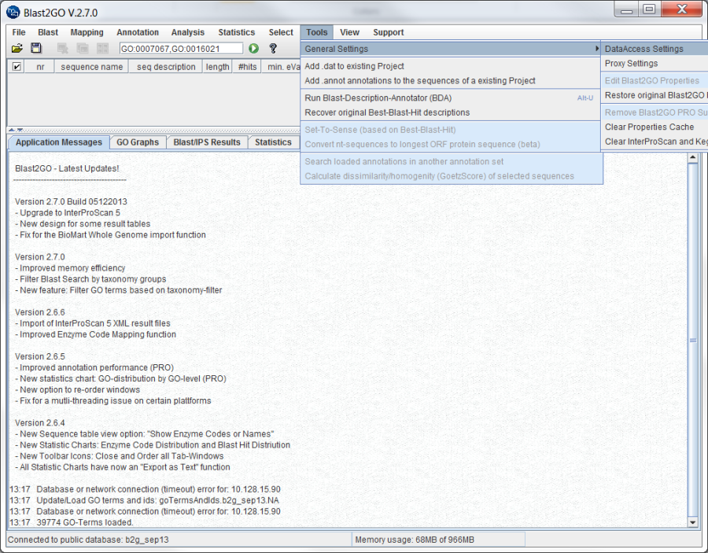
Task: Sort by sequence name column header
Action: [92, 67]
